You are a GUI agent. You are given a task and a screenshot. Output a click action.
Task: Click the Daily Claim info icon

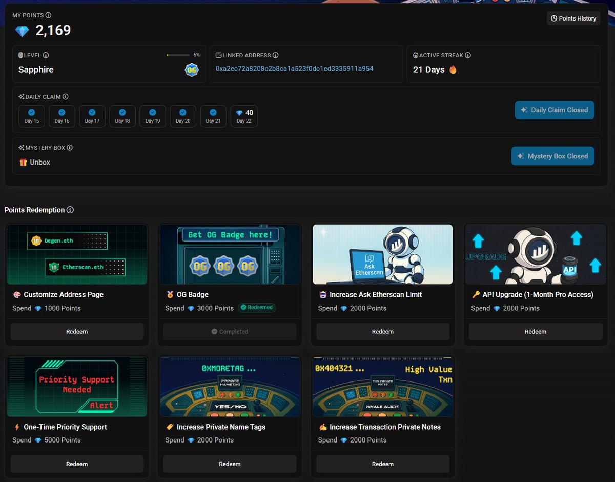pyautogui.click(x=66, y=97)
